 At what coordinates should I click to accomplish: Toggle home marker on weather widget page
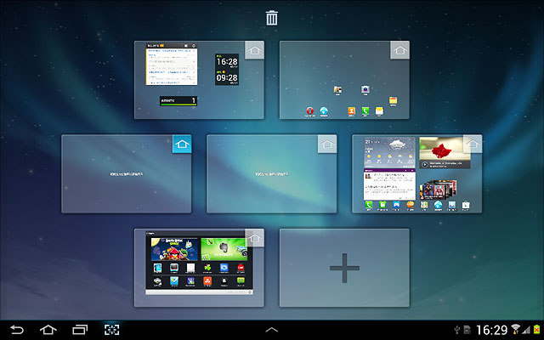[472, 144]
